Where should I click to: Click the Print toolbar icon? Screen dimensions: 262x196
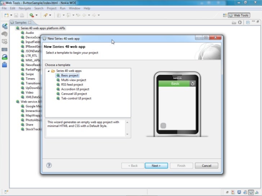coord(22,15)
